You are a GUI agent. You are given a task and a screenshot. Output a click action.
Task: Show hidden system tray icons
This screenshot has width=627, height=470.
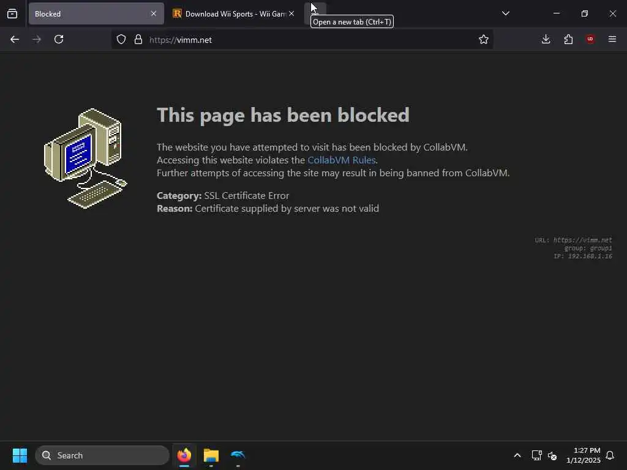(x=517, y=455)
